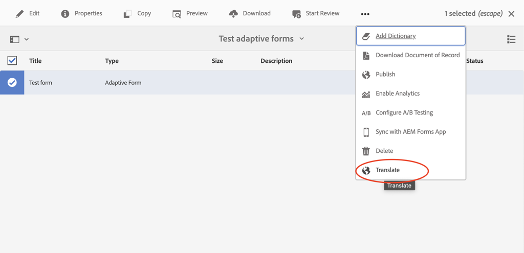Screen dimensions: 524x253
Task: Open Properties via the info icon
Action: pos(65,14)
